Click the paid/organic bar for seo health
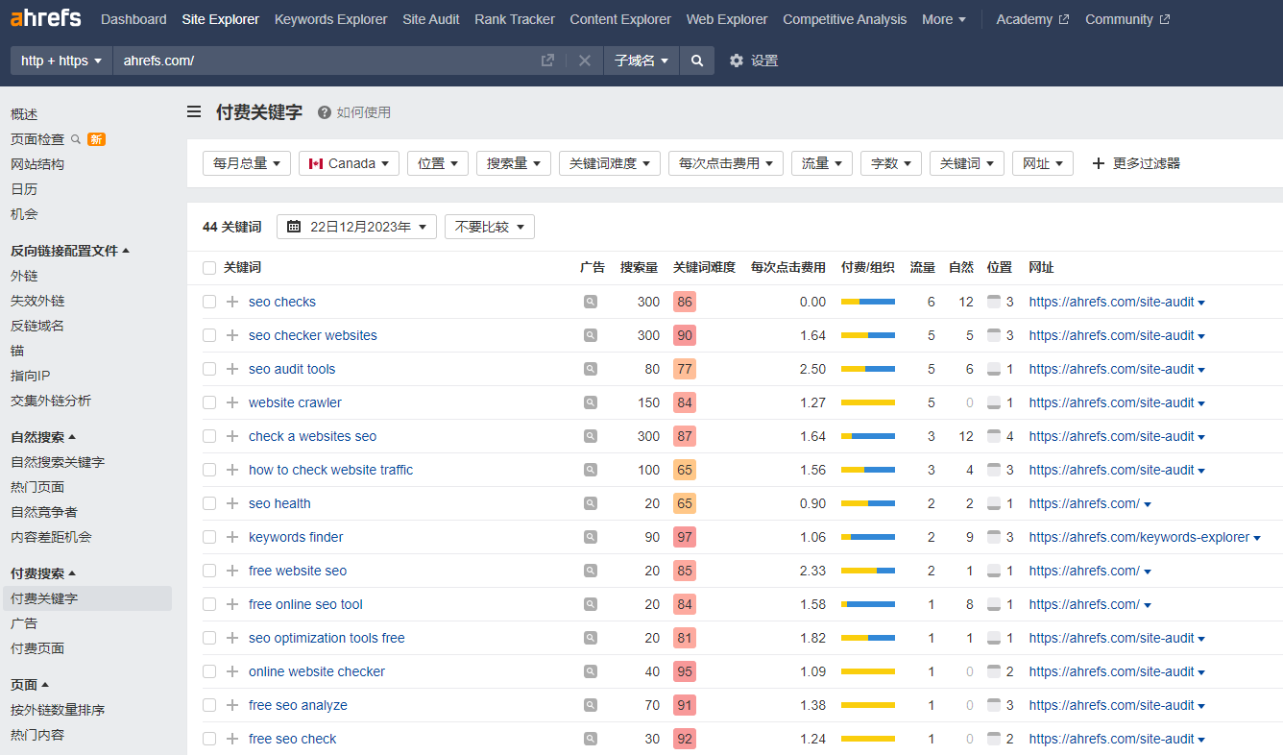Image resolution: width=1283 pixels, height=755 pixels. click(x=867, y=503)
